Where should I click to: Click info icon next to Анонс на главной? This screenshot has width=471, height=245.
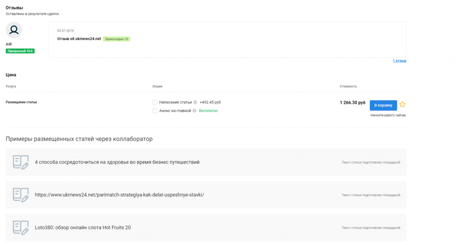point(195,111)
